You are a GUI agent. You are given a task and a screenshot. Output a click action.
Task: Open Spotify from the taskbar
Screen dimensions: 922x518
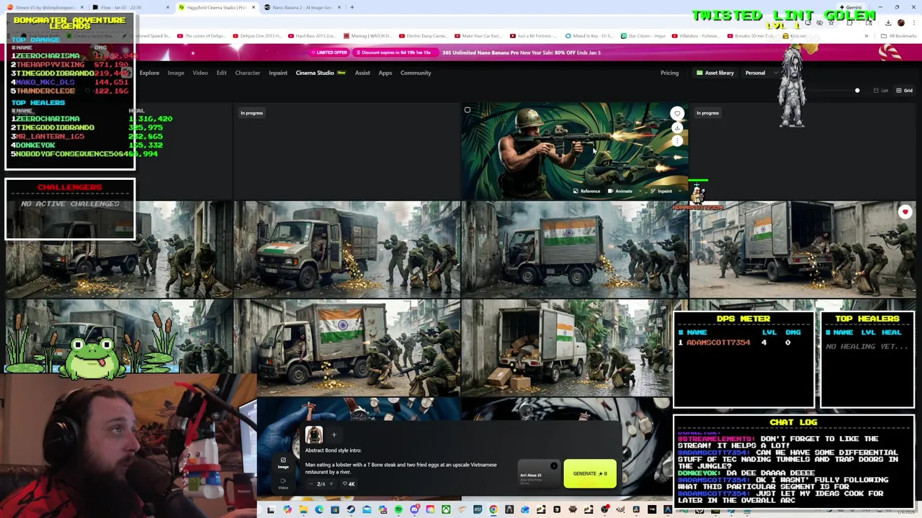click(x=398, y=510)
